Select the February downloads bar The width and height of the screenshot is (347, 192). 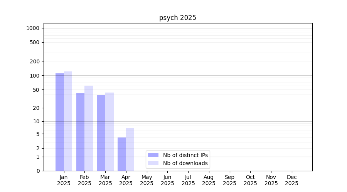pyautogui.click(x=89, y=128)
